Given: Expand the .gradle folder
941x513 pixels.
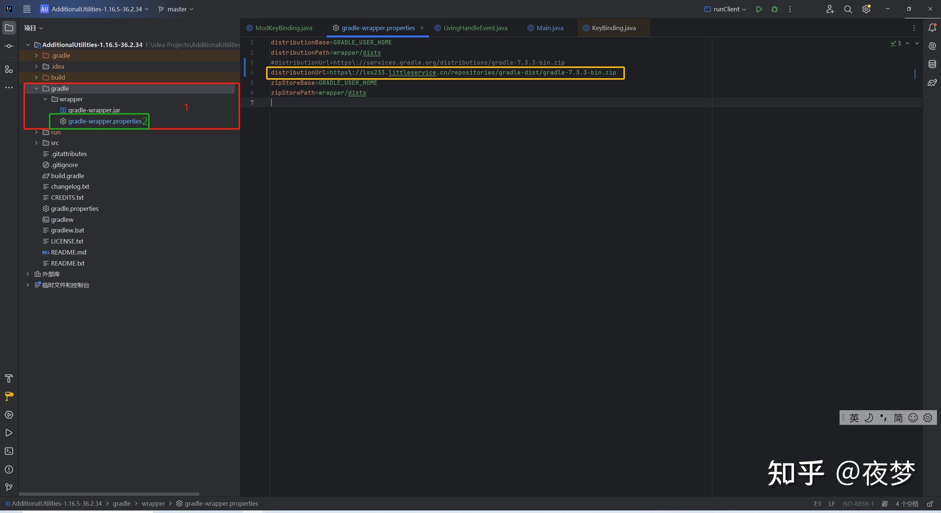Looking at the screenshot, I should (36, 55).
